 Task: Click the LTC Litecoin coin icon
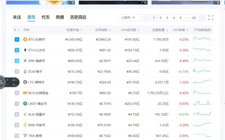25,82
